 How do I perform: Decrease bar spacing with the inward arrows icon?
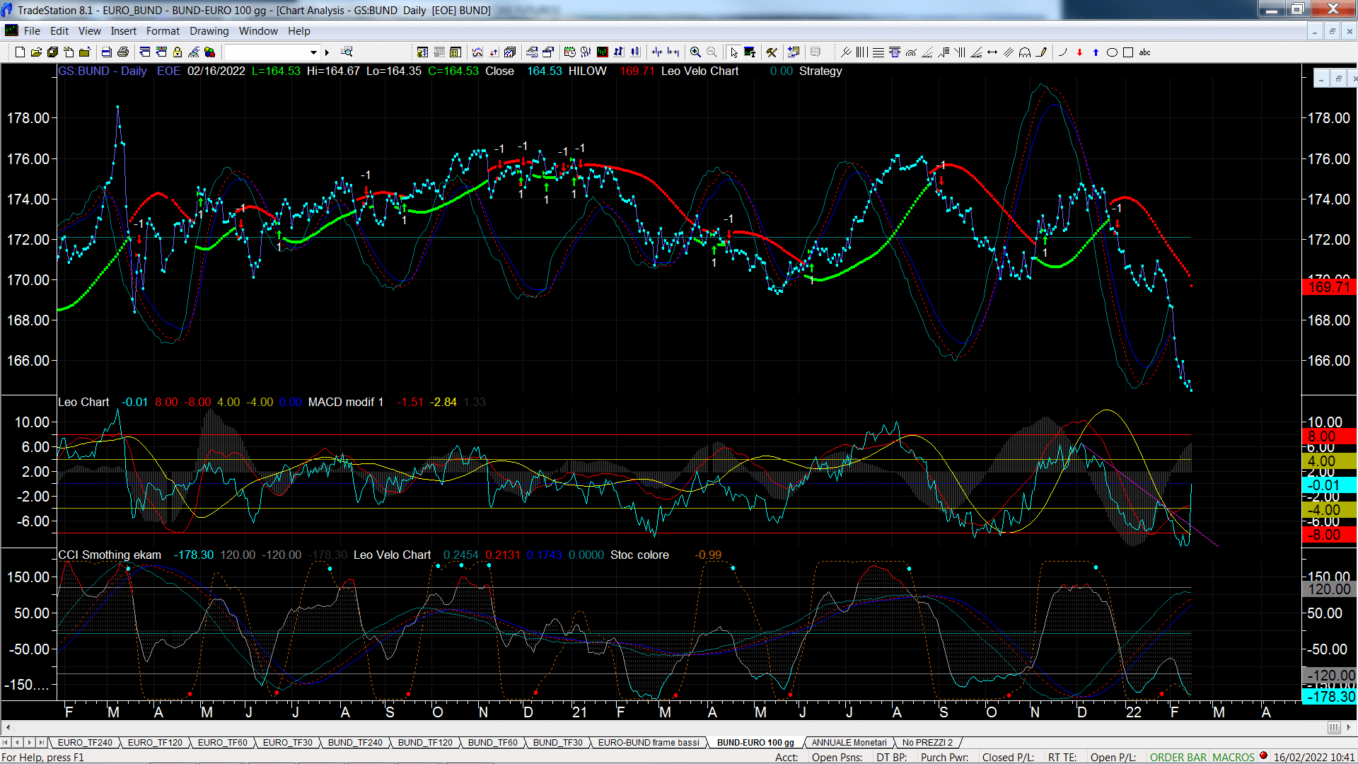(657, 52)
